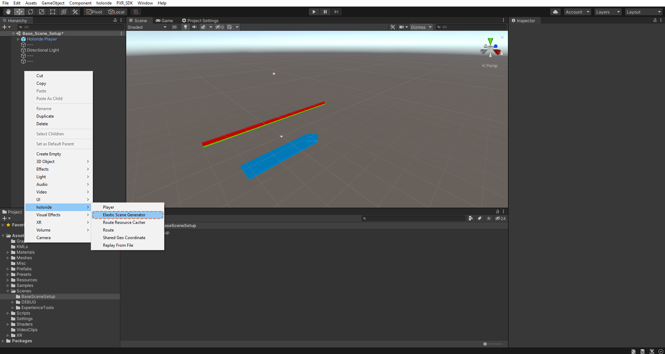
Task: Open the Shaded draw mode dropdown
Action: (147, 27)
